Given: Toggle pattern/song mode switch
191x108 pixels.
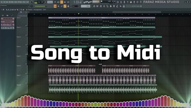Looking at the screenshot, I should tap(36, 2).
